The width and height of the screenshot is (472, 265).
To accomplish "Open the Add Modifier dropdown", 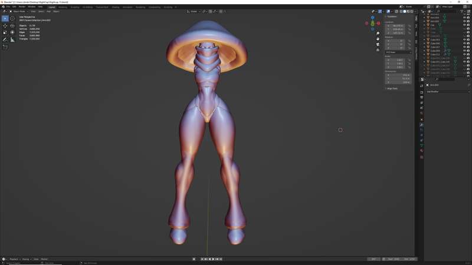I will coord(448,92).
